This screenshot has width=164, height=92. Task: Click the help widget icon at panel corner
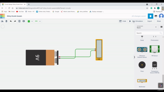pyautogui.click(x=161, y=85)
